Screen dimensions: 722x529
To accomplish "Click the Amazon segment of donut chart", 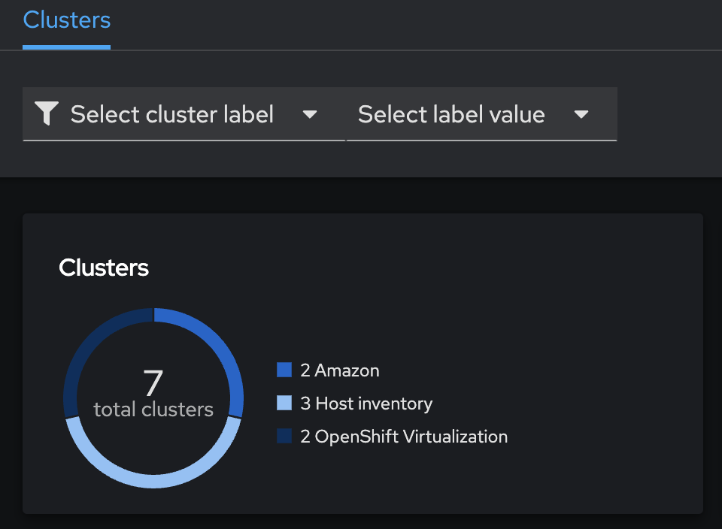I will [218, 346].
